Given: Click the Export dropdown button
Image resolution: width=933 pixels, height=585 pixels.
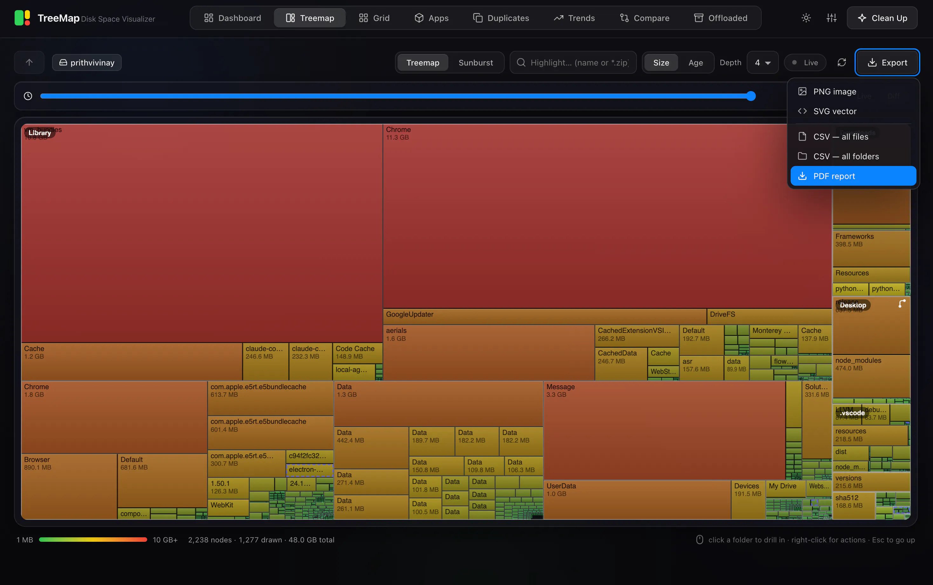Looking at the screenshot, I should tap(887, 62).
